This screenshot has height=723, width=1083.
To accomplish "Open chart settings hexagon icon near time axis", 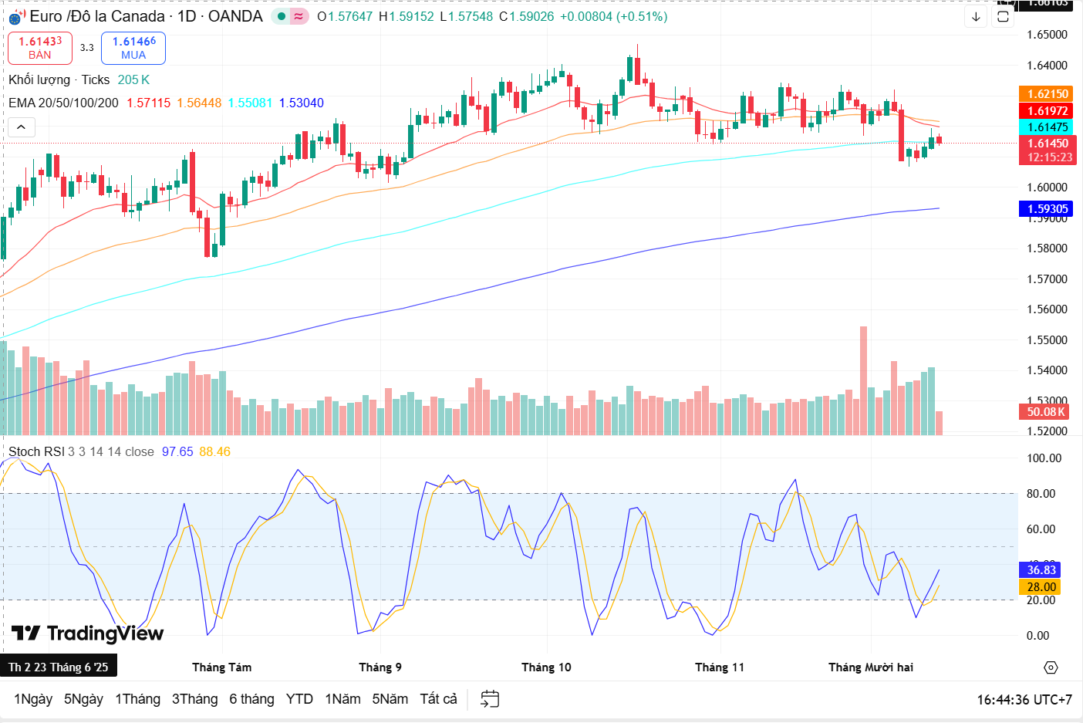I will click(x=1051, y=667).
